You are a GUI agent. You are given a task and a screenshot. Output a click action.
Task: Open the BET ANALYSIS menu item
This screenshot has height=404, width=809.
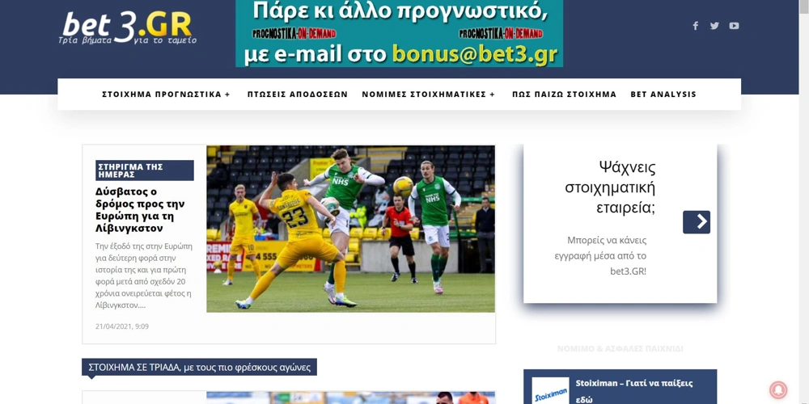coord(663,95)
